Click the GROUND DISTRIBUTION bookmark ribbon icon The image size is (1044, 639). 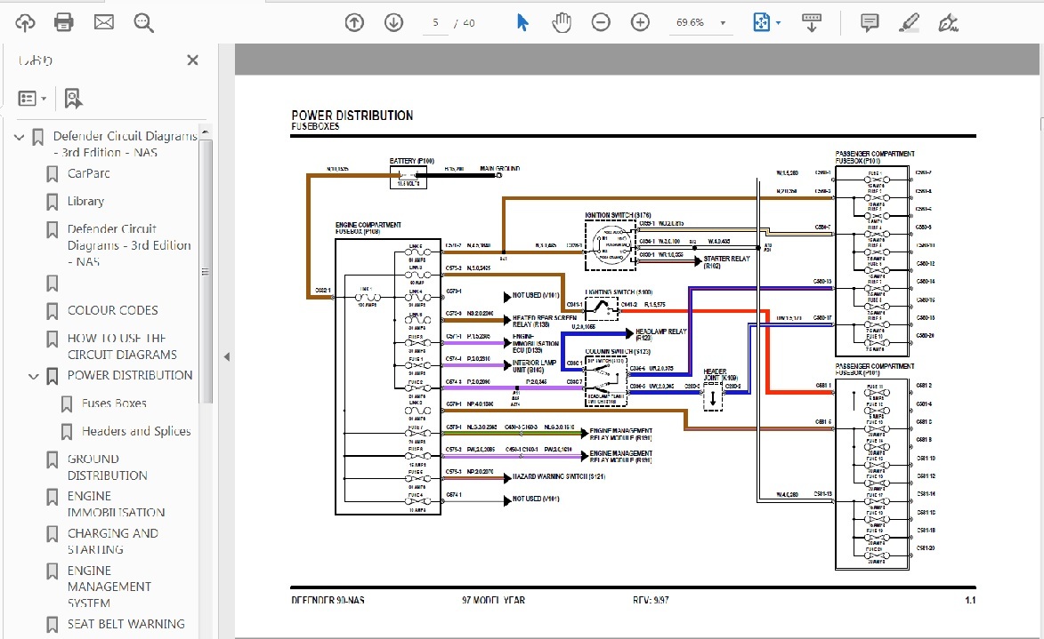tap(52, 460)
